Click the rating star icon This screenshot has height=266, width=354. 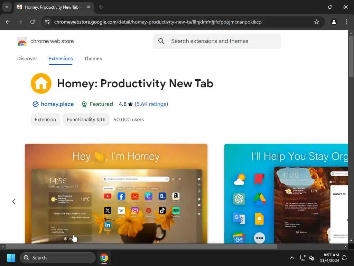[130, 104]
